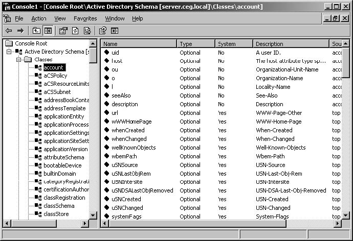Click the rightmost action pane toolbar icon
The width and height of the screenshot is (353, 241).
click(x=115, y=31)
